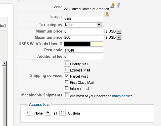This screenshot has width=161, height=126.
Task: Uncheck the Priority Mail checkbox
Action: pos(67,63)
